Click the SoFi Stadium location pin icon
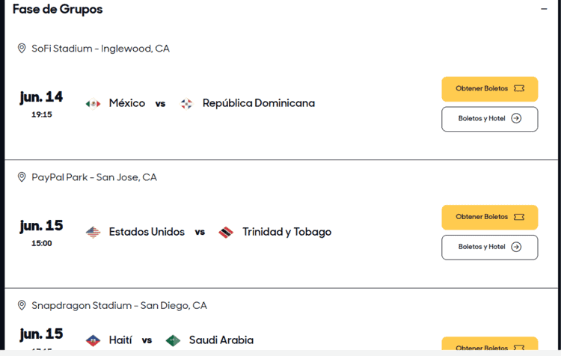Screen dimensions: 561x356 22,49
